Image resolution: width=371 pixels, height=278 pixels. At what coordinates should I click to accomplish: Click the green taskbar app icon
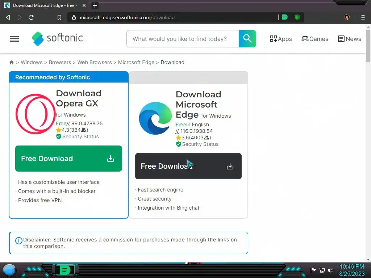(65, 270)
